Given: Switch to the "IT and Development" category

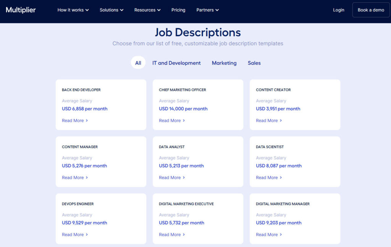Looking at the screenshot, I should pyautogui.click(x=176, y=63).
